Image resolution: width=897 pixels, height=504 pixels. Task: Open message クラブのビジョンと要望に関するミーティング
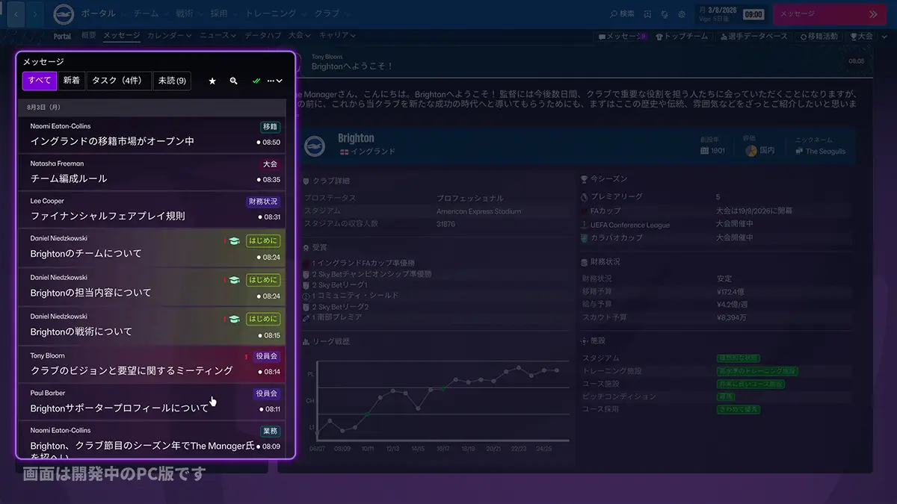pos(152,364)
